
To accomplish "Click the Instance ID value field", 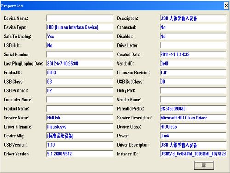I will 193,154.
